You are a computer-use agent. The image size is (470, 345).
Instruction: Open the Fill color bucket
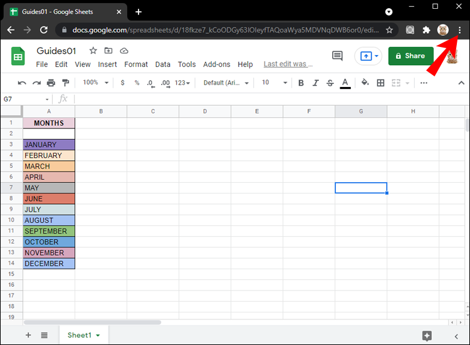(365, 83)
